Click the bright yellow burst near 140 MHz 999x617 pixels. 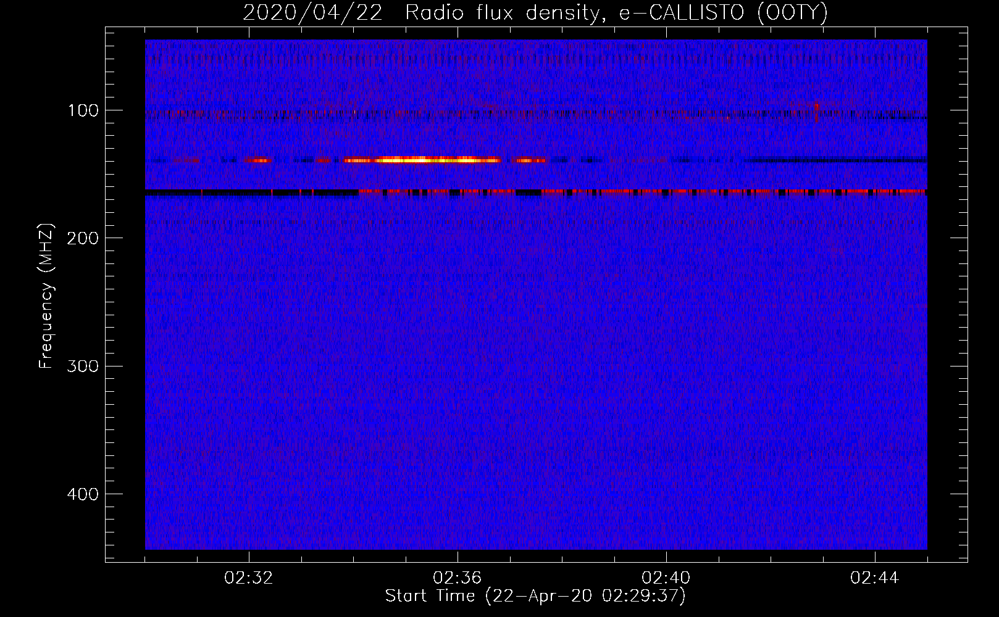[x=422, y=160]
